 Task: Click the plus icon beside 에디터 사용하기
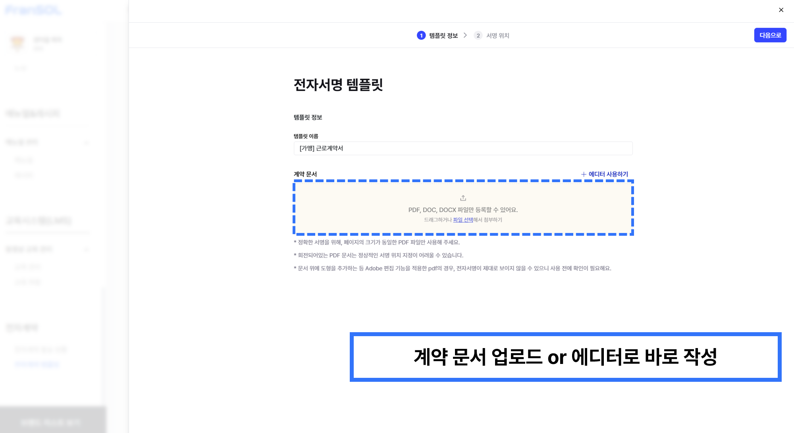point(584,174)
